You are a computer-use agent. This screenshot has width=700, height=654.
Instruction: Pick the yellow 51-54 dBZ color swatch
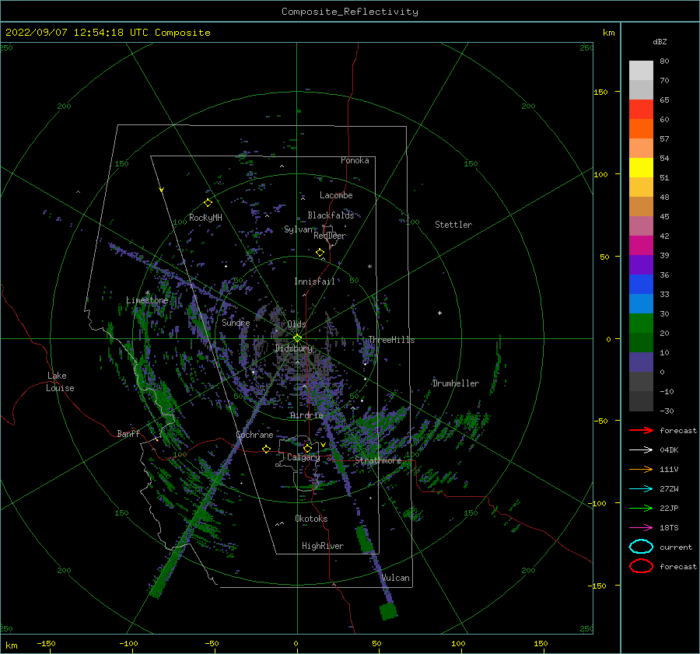641,168
